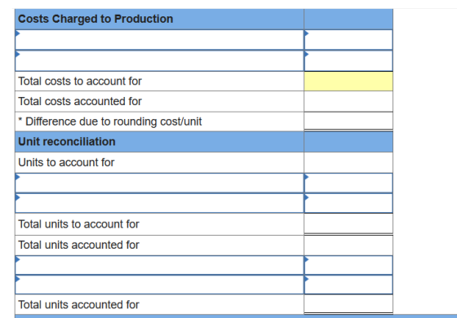Click the Units to account for label
Screen dimensions: 457x318
click(66, 162)
